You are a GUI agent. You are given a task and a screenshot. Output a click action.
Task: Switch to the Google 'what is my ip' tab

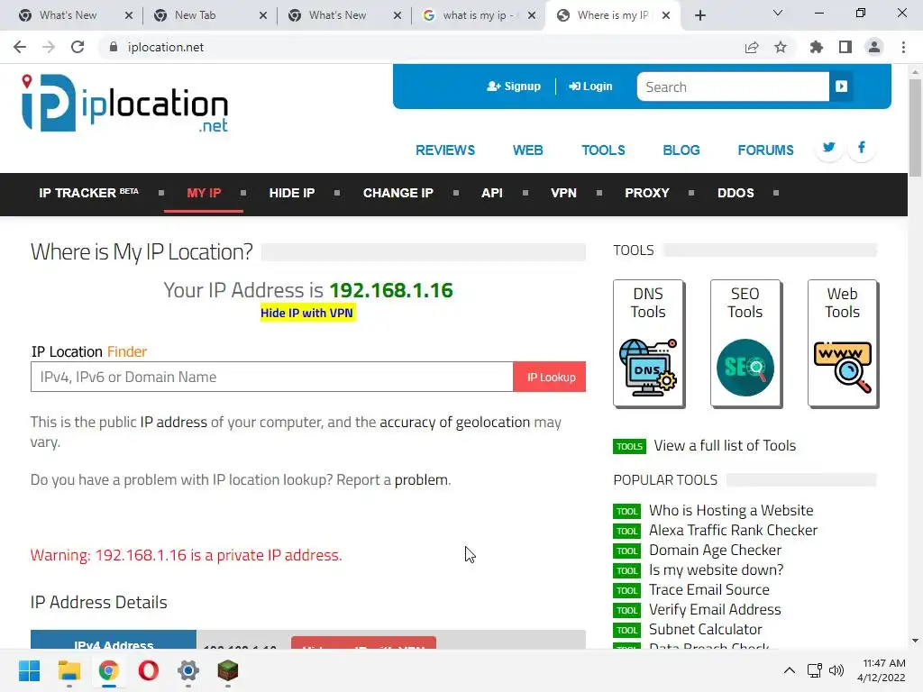pos(471,15)
